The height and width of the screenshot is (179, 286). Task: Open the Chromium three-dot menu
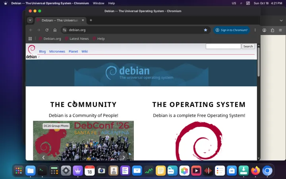(255, 30)
